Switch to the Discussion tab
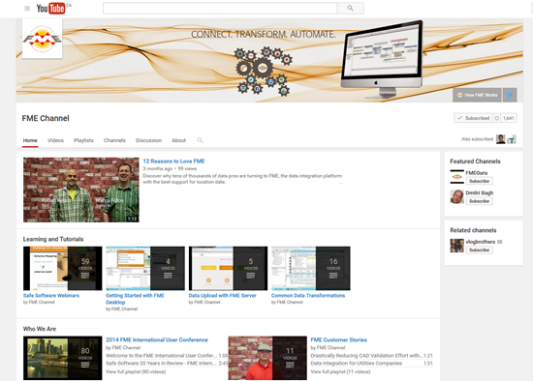The image size is (533, 381). pos(148,140)
